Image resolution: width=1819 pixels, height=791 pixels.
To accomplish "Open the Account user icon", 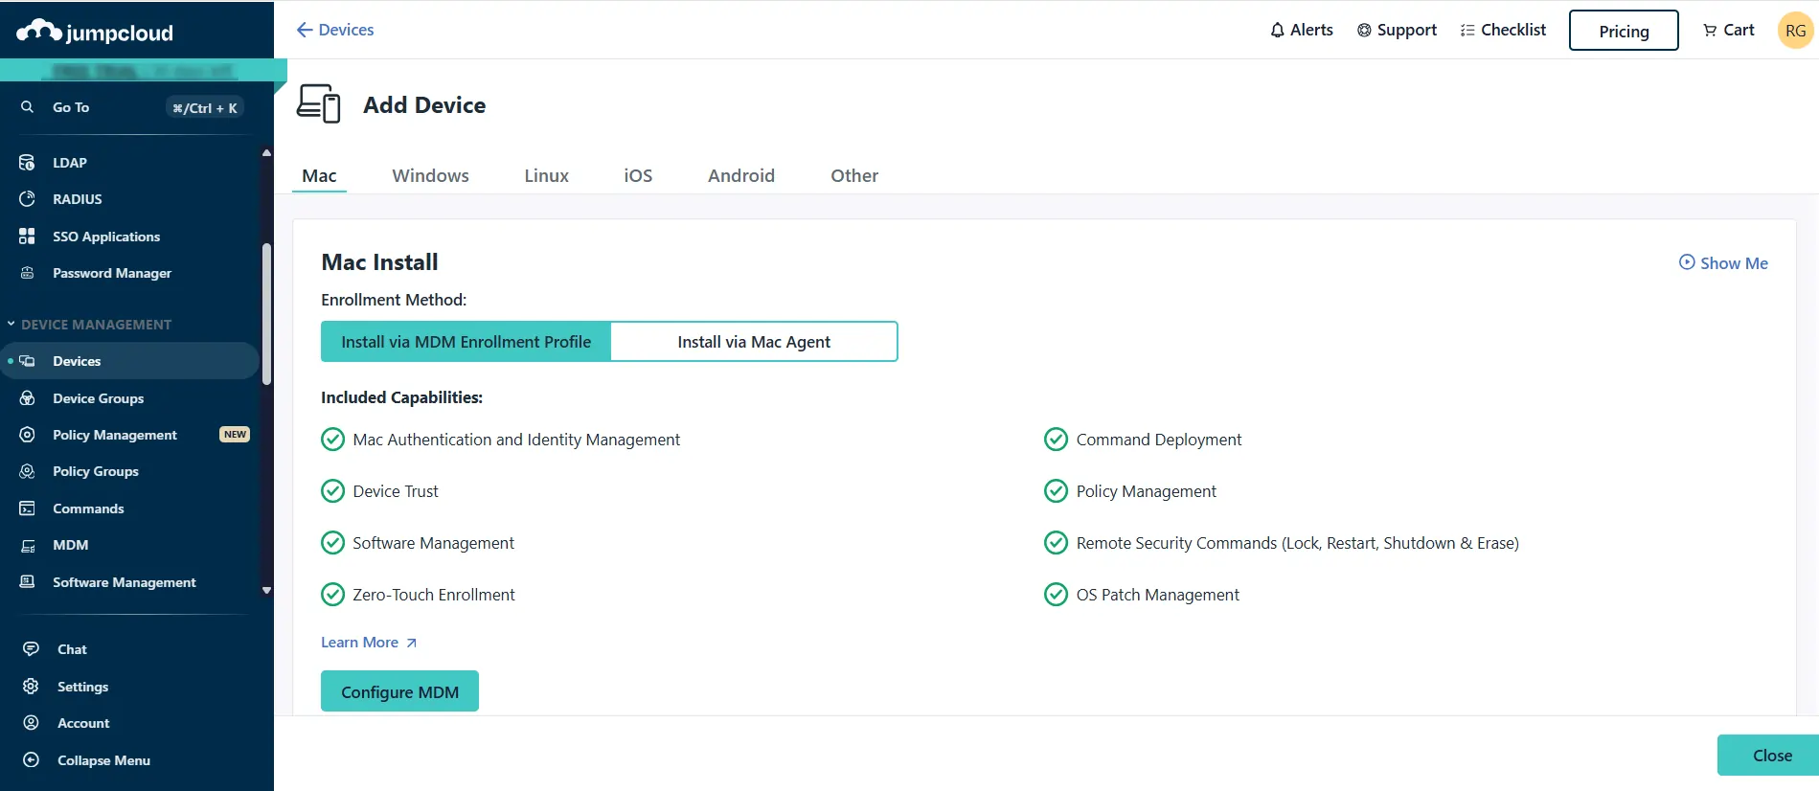I will coord(31,723).
